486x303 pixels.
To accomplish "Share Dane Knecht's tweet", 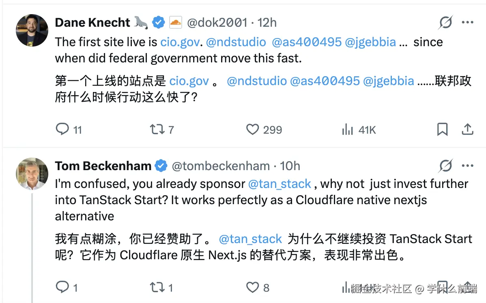I will click(x=467, y=130).
